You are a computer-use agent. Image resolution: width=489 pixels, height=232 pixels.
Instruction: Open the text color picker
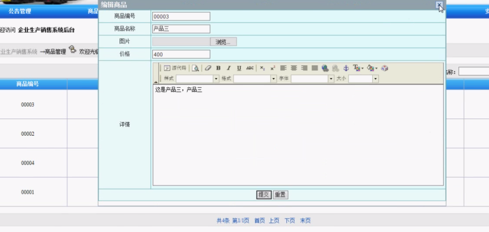pyautogui.click(x=358, y=68)
